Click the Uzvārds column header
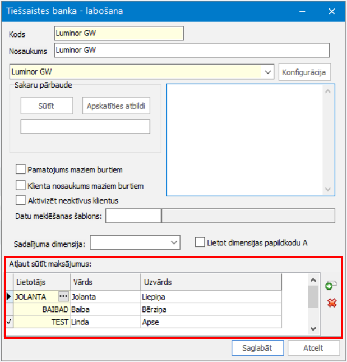Screen dimensions: 347x362 pyautogui.click(x=211, y=282)
